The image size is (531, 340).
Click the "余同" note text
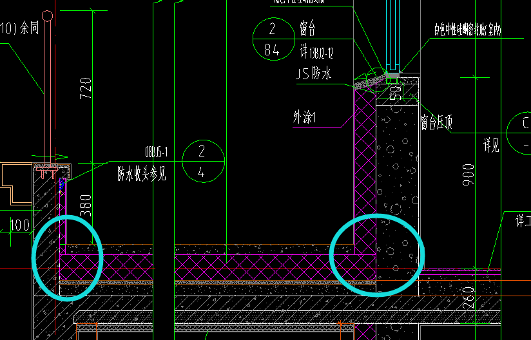pyautogui.click(x=30, y=28)
